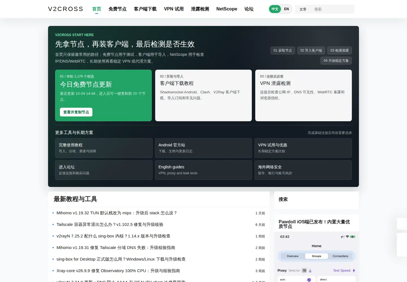This screenshot has height=282, width=407.
Task: Go to 免费节点 in navigation
Action: click(117, 9)
